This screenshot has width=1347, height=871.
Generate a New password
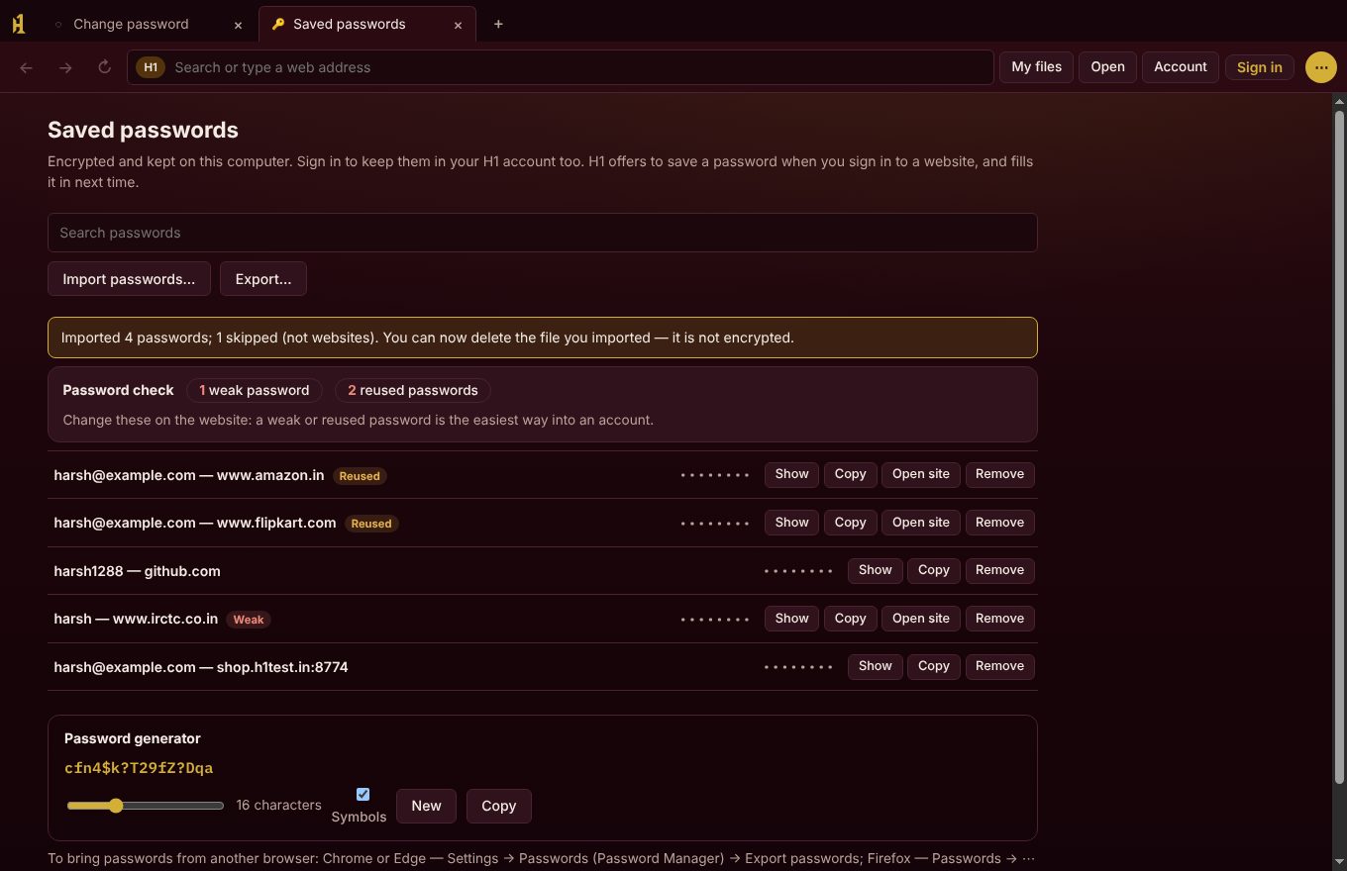click(x=426, y=806)
